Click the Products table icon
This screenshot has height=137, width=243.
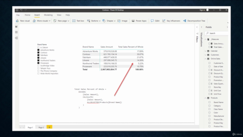pyautogui.click(x=208, y=98)
